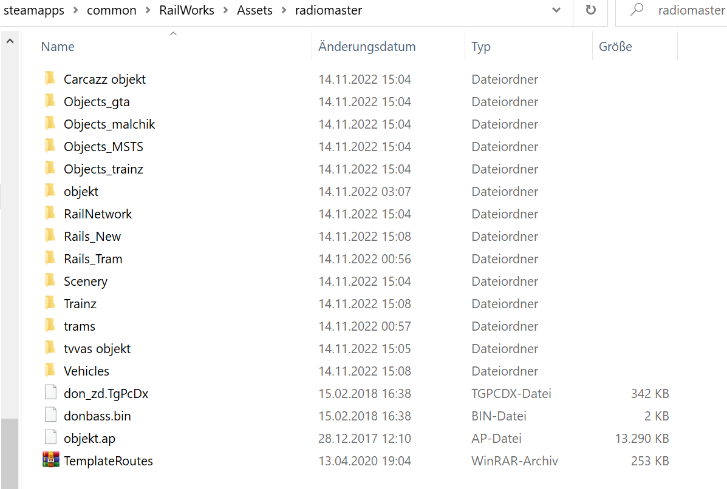Select the Objects_MSTS folder name
Viewport: 727px width, 489px height.
[103, 146]
